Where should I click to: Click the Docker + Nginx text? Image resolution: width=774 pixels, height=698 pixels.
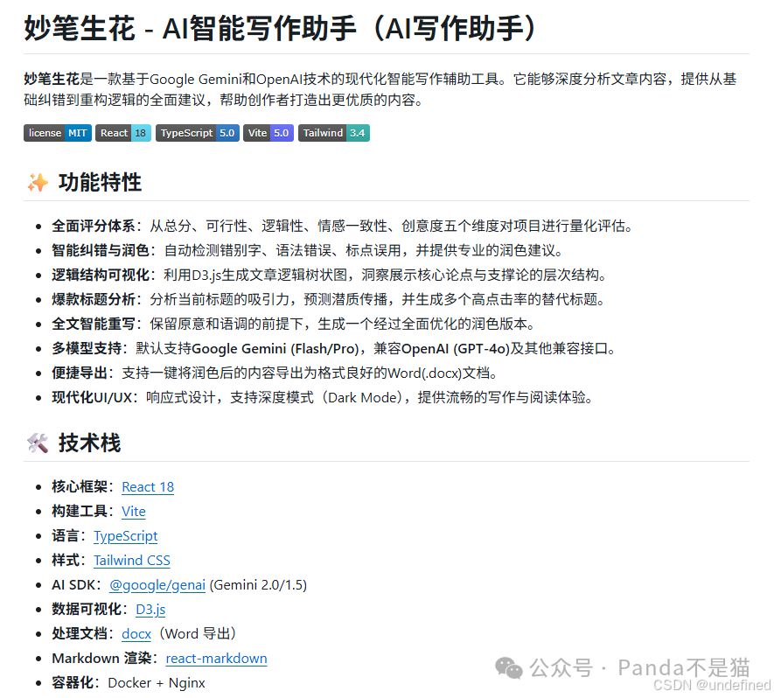click(x=157, y=683)
